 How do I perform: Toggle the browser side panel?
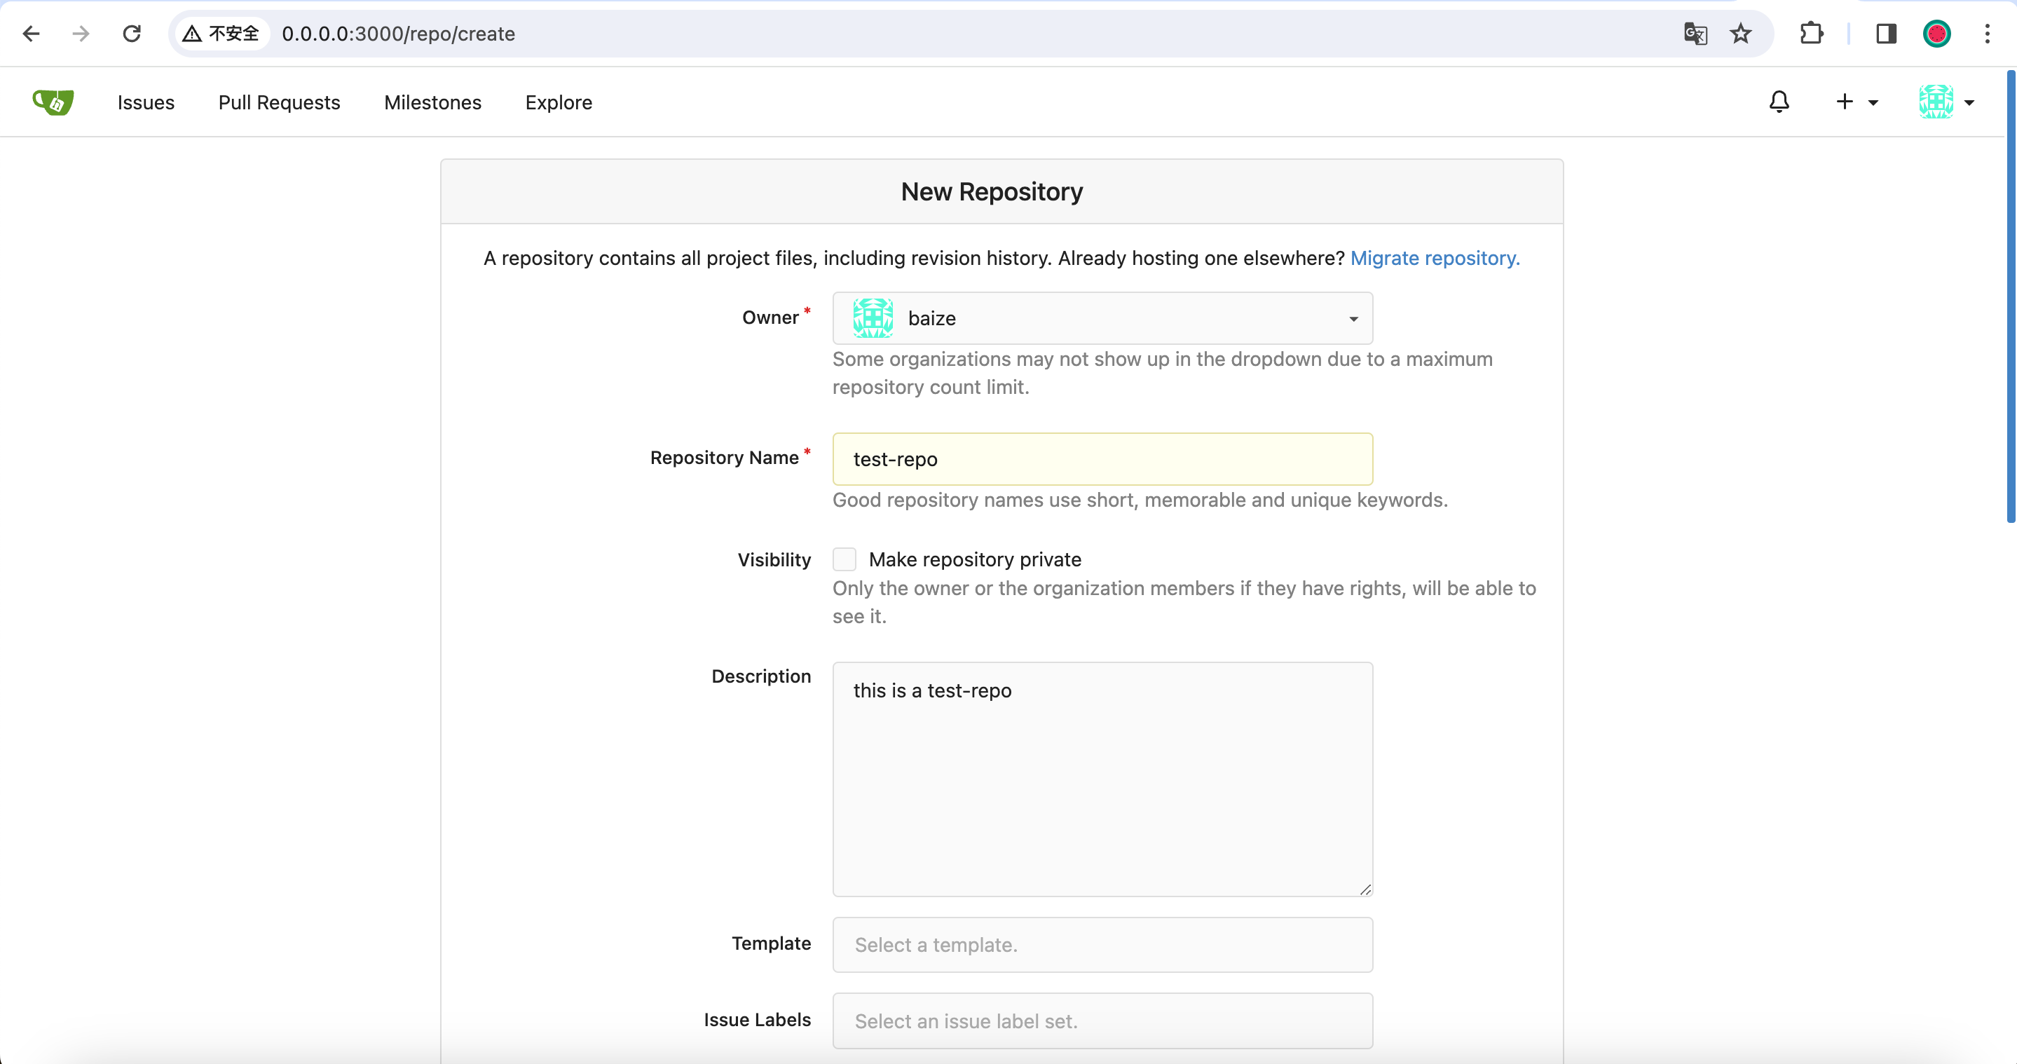pos(1885,34)
